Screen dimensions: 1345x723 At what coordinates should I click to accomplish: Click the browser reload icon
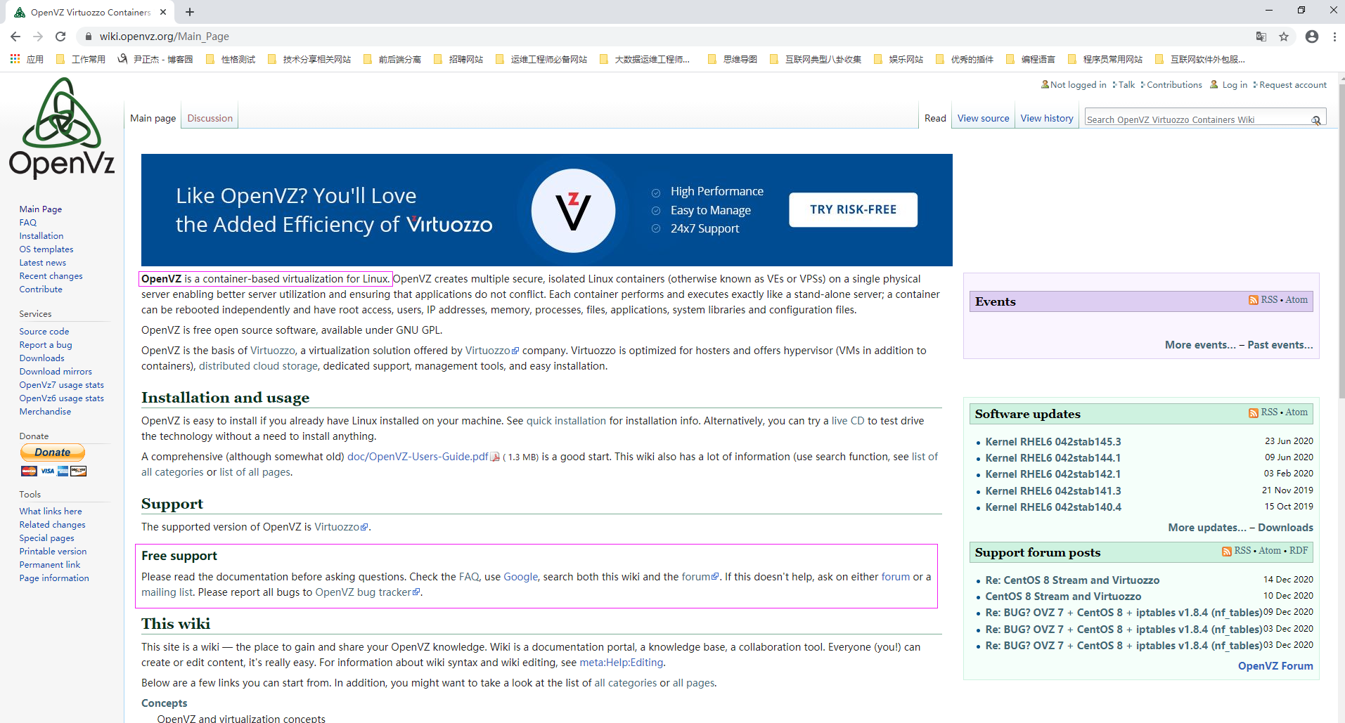60,37
